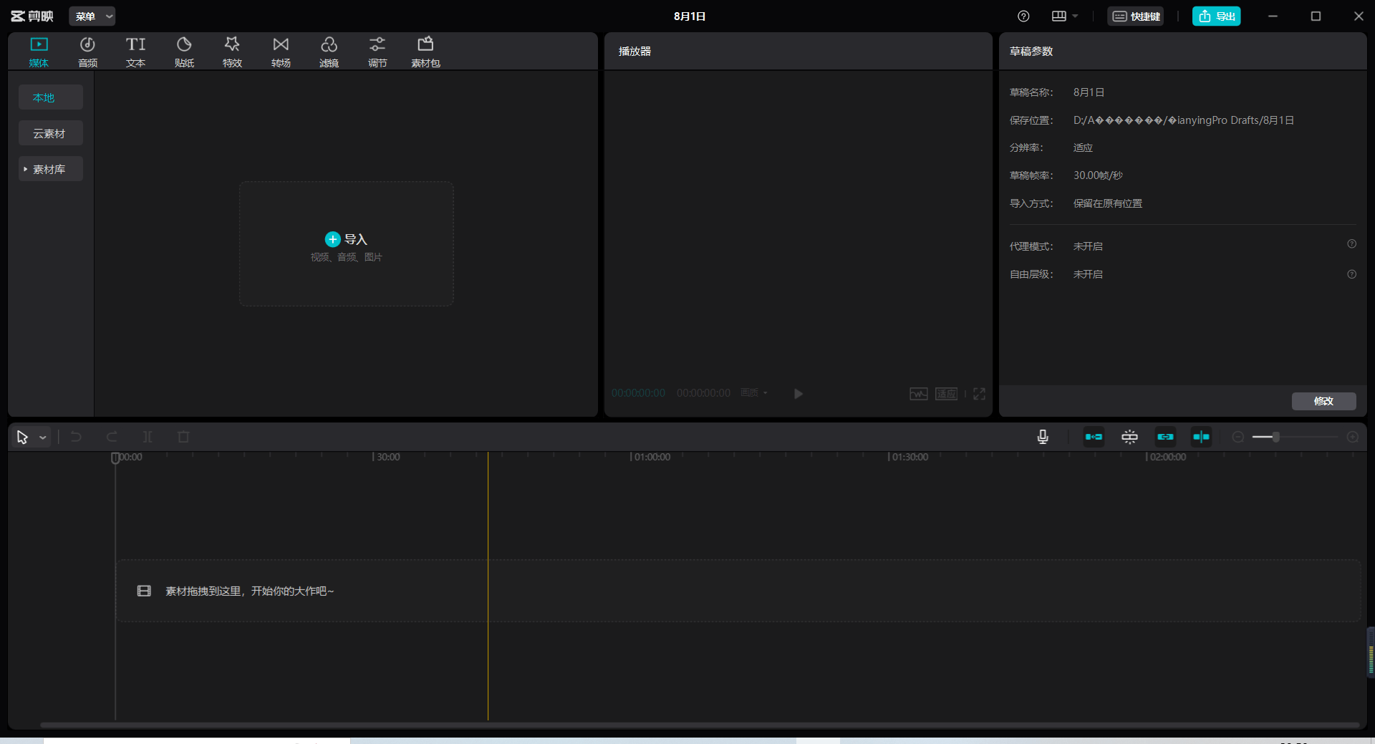Select the 贴纸 stickers tab
Screen dimensions: 1375x744
point(184,52)
